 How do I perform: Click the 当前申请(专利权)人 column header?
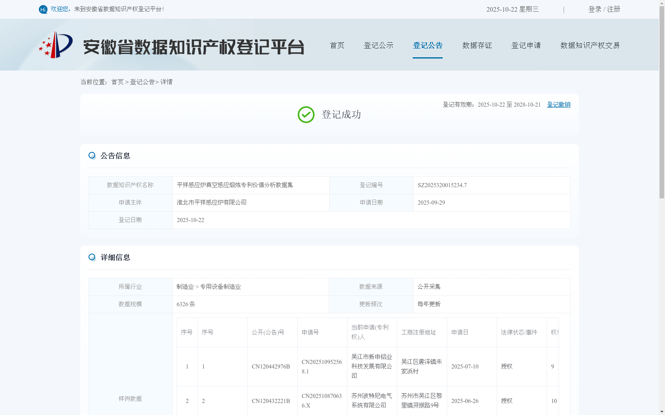click(370, 332)
